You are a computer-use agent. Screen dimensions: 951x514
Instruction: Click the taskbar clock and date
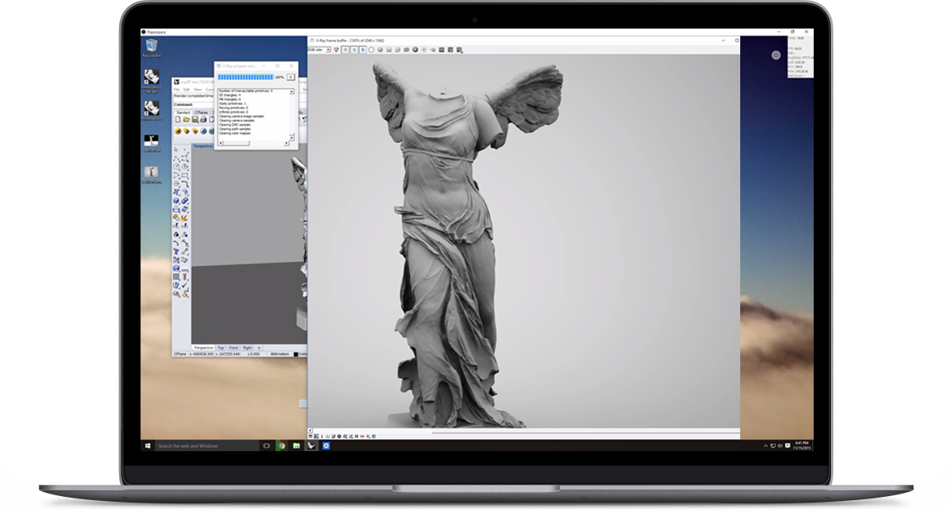[801, 446]
